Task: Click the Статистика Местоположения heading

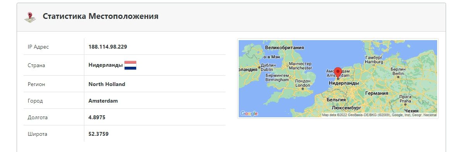Action: [x=101, y=16]
